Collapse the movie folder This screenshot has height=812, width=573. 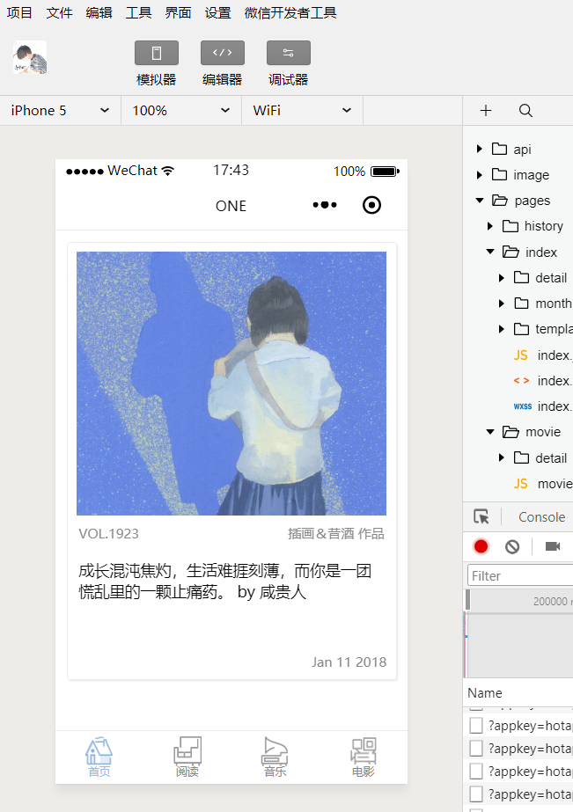click(x=490, y=431)
